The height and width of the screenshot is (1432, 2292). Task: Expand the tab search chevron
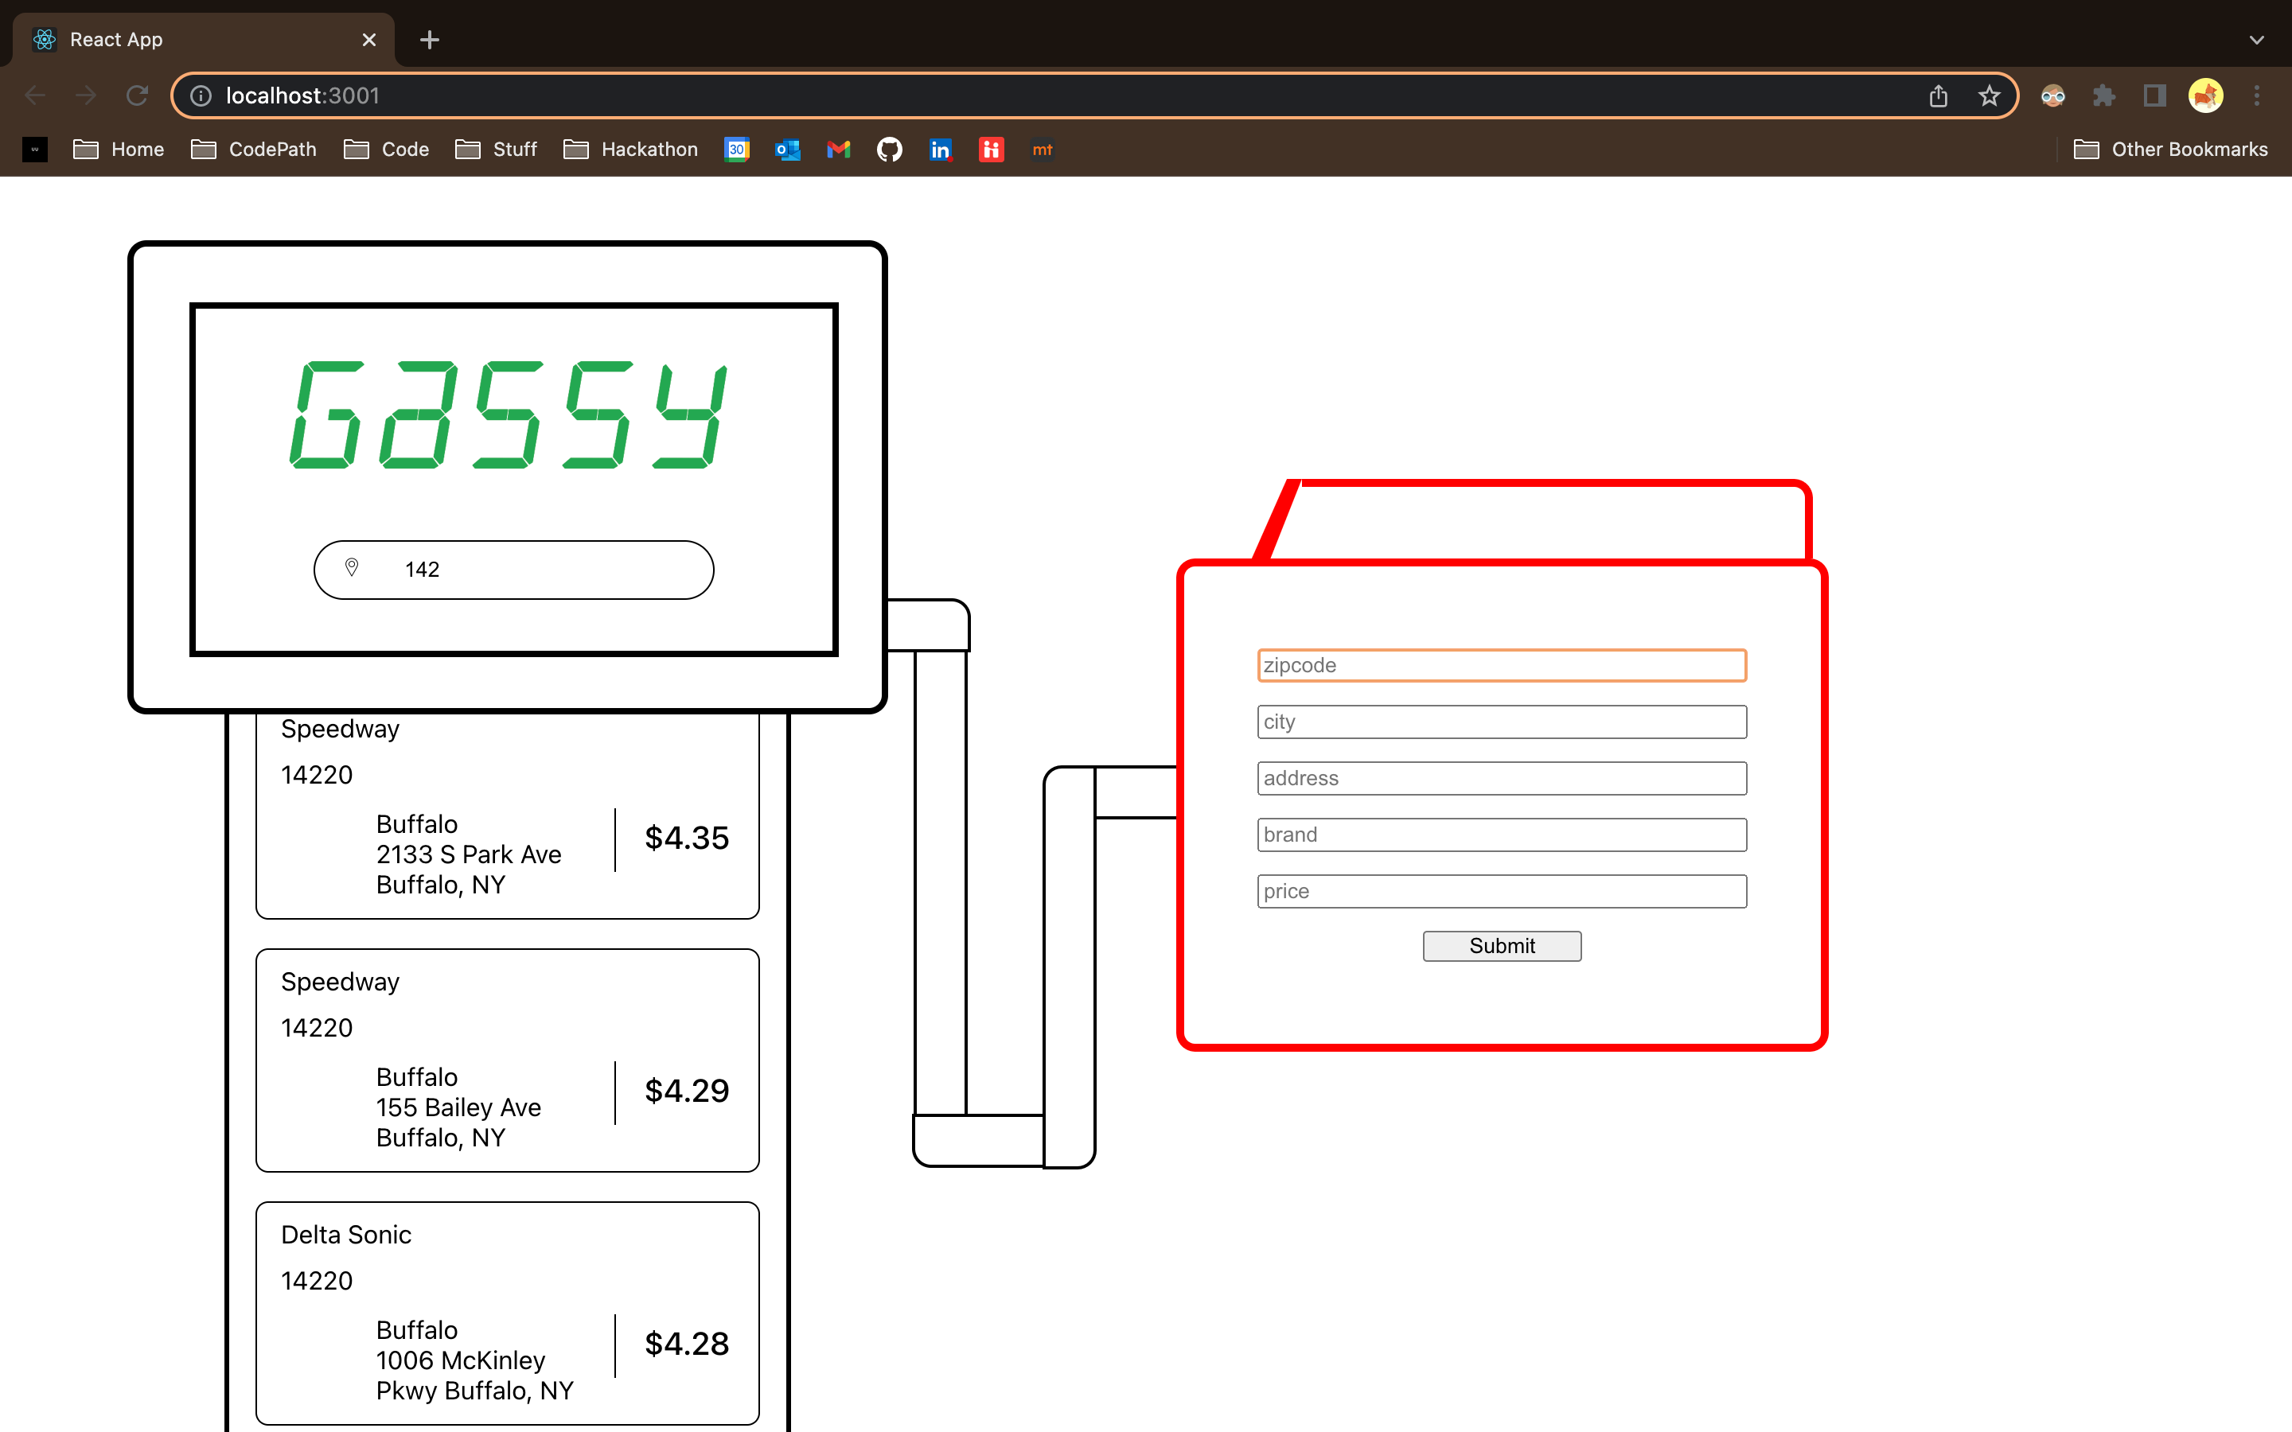(2256, 40)
